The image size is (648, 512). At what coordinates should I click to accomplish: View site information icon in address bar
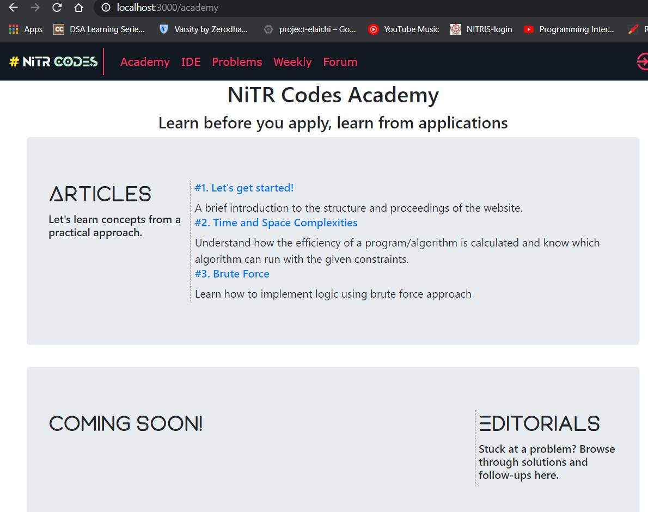click(x=106, y=8)
